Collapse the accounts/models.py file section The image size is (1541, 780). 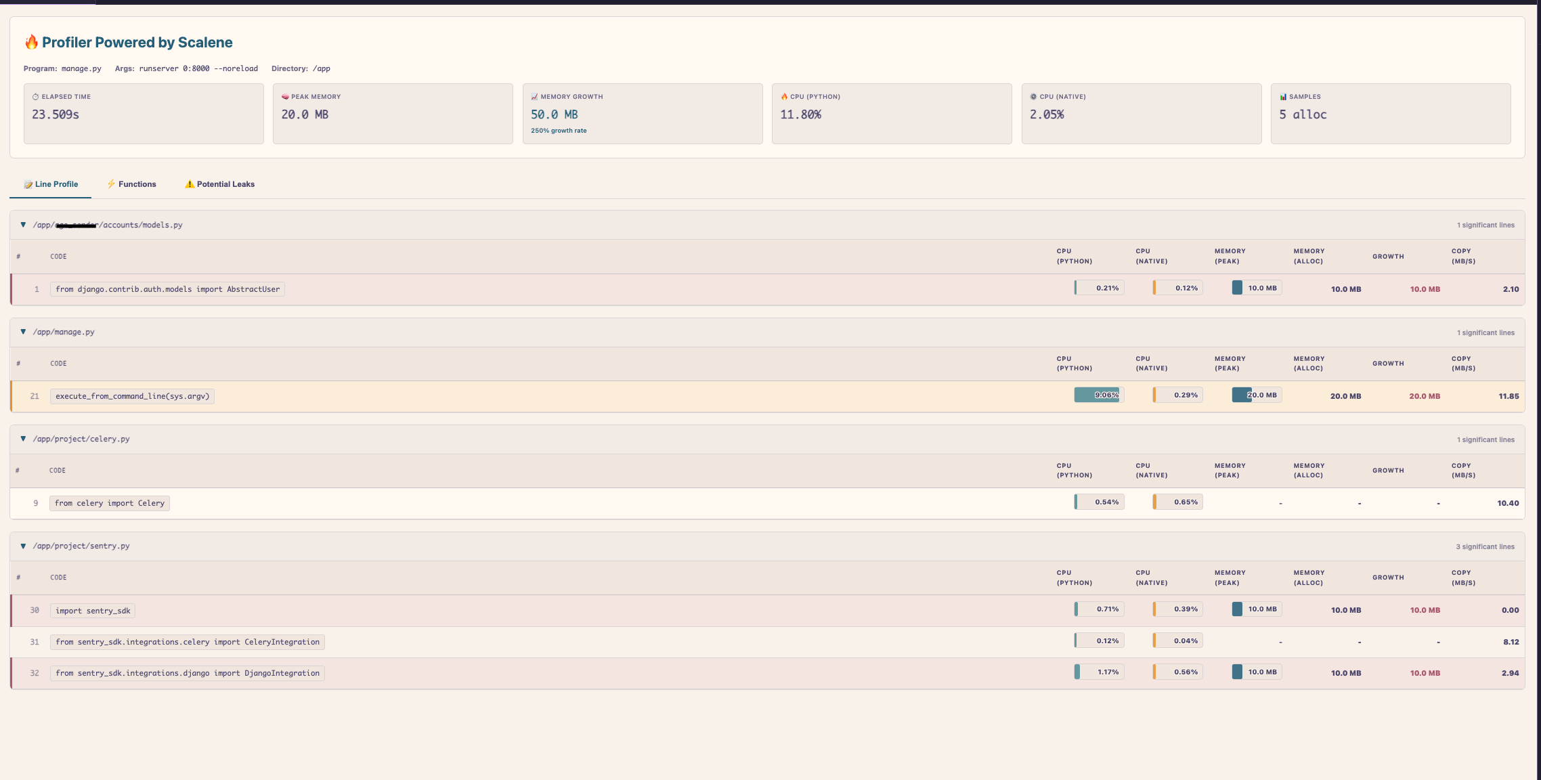[25, 224]
